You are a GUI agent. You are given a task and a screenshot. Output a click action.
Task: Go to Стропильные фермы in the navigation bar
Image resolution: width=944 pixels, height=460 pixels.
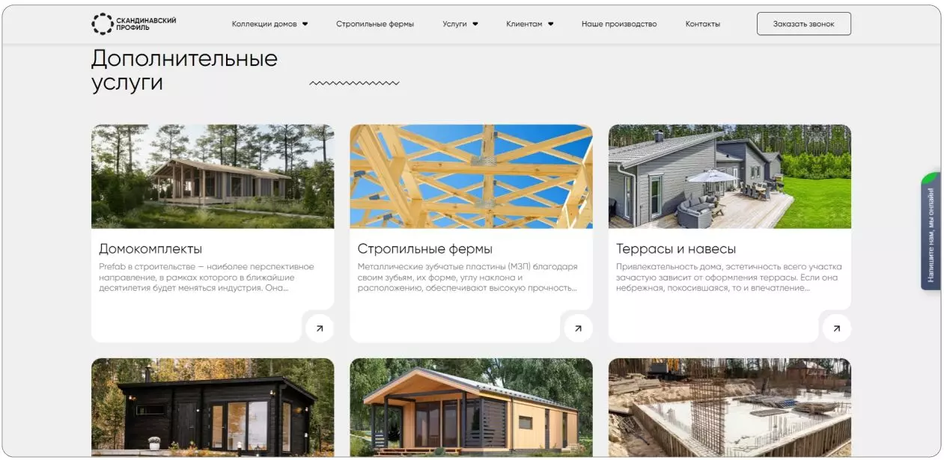(x=375, y=24)
